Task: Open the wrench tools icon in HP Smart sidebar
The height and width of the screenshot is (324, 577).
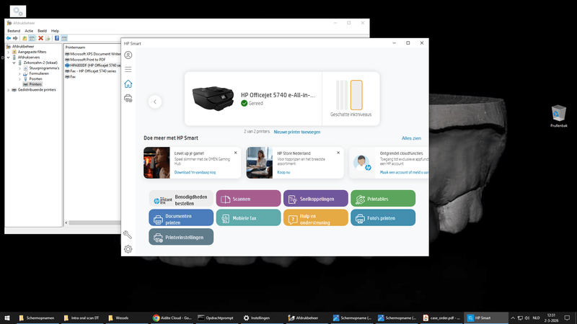Action: (128, 235)
